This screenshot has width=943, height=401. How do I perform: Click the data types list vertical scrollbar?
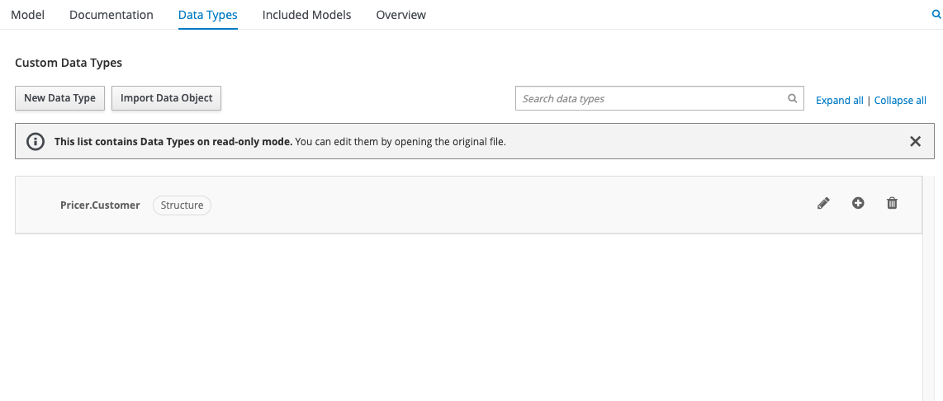tap(928, 287)
